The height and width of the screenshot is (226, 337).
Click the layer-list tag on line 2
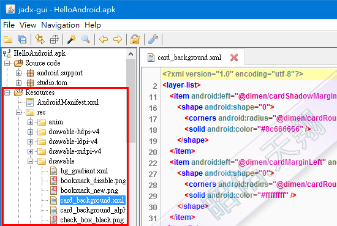pos(181,85)
